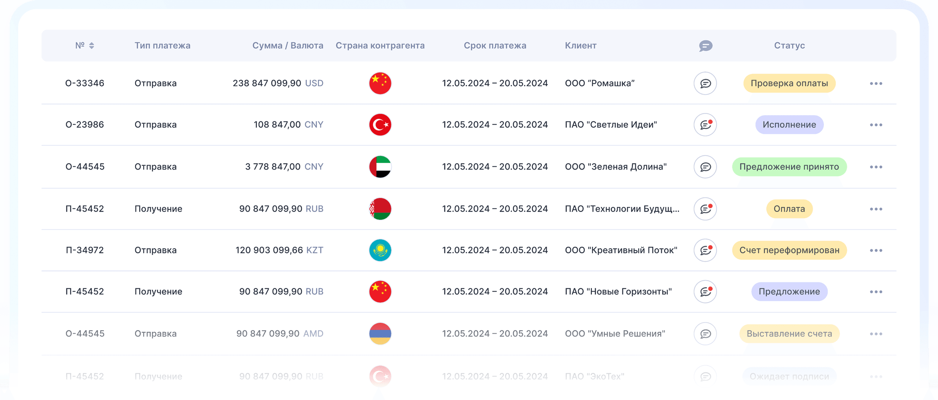
Task: Click Turkey flag in ЭкоТех row
Action: tap(380, 376)
